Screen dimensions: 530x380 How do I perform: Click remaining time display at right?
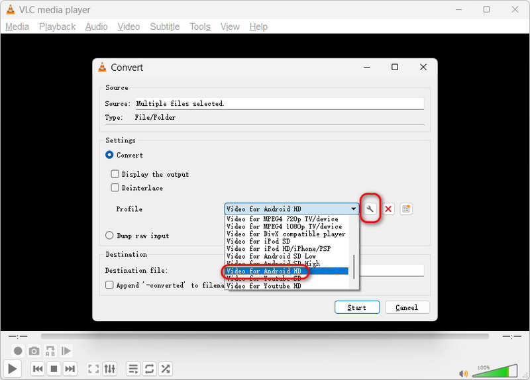click(511, 336)
